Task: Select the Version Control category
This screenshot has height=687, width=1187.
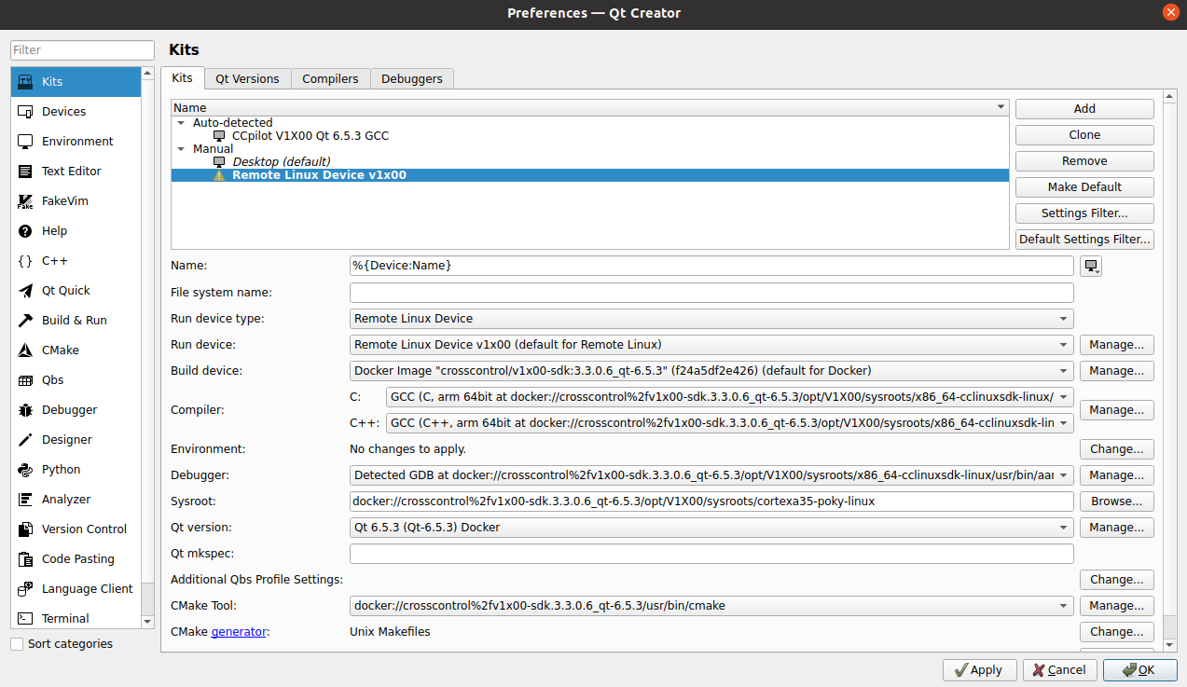Action: [82, 529]
